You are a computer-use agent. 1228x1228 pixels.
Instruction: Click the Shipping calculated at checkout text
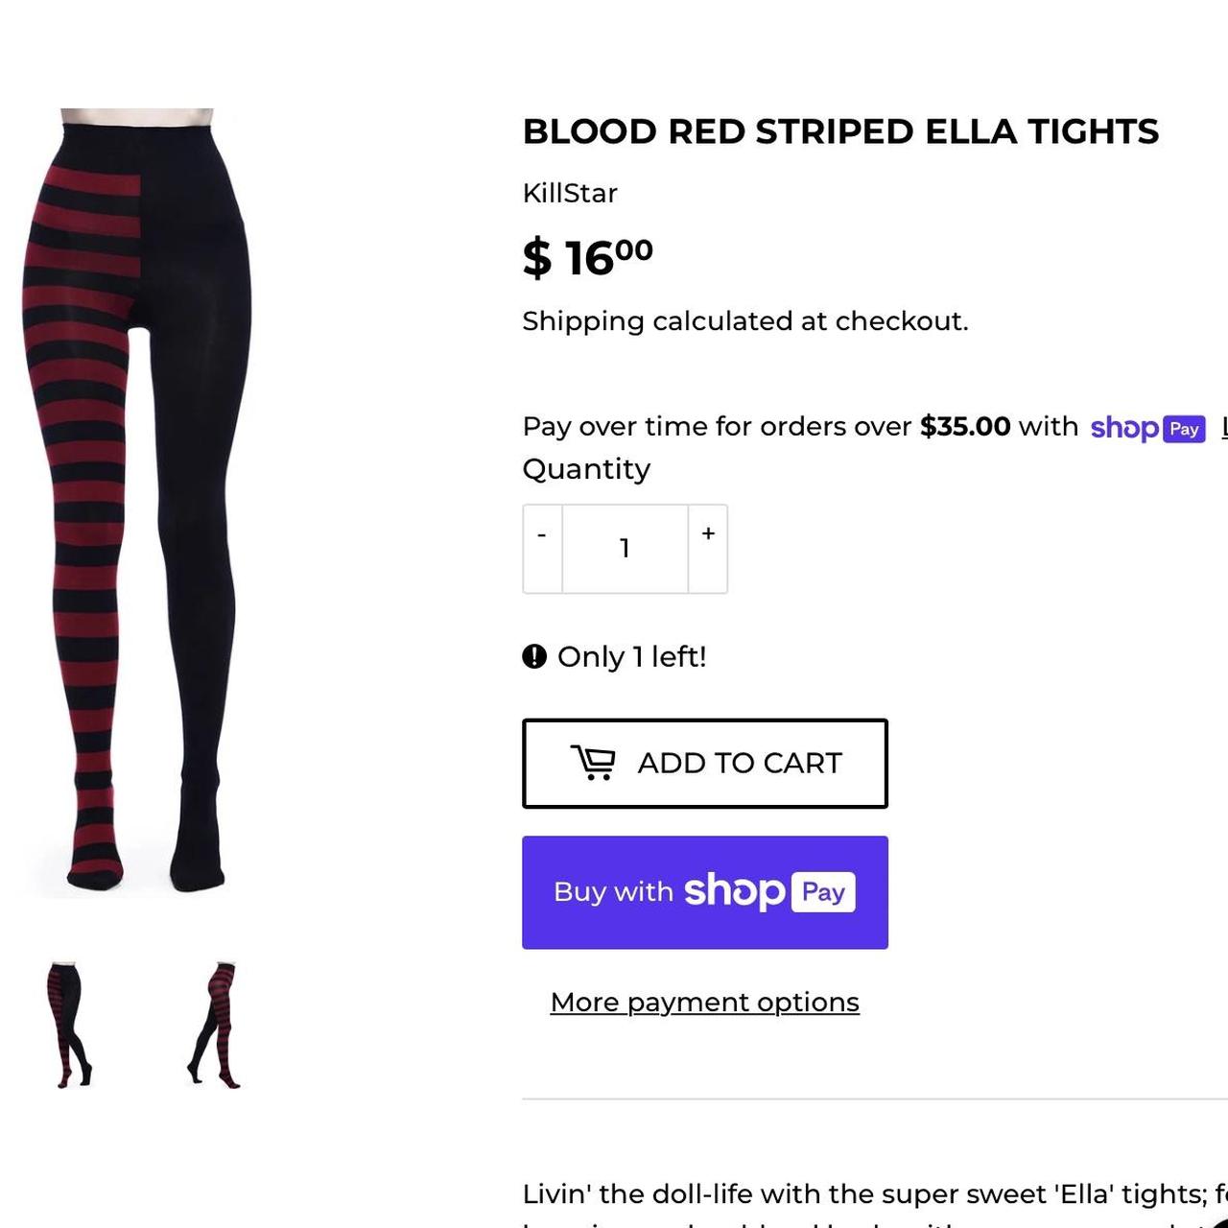pos(745,321)
